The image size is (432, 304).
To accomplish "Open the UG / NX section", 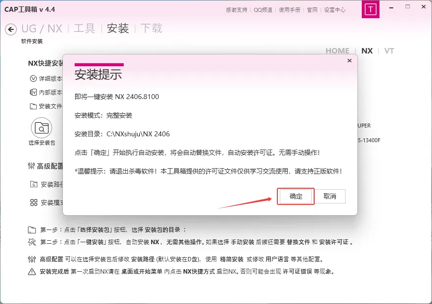I will pyautogui.click(x=42, y=28).
